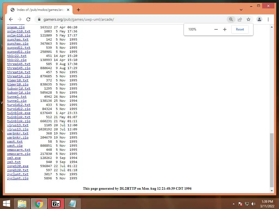
Task: Reload the current page
Action: point(28,19)
